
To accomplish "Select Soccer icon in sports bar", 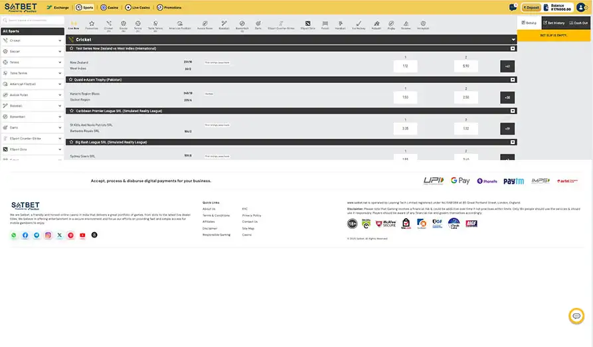I will tap(124, 25).
